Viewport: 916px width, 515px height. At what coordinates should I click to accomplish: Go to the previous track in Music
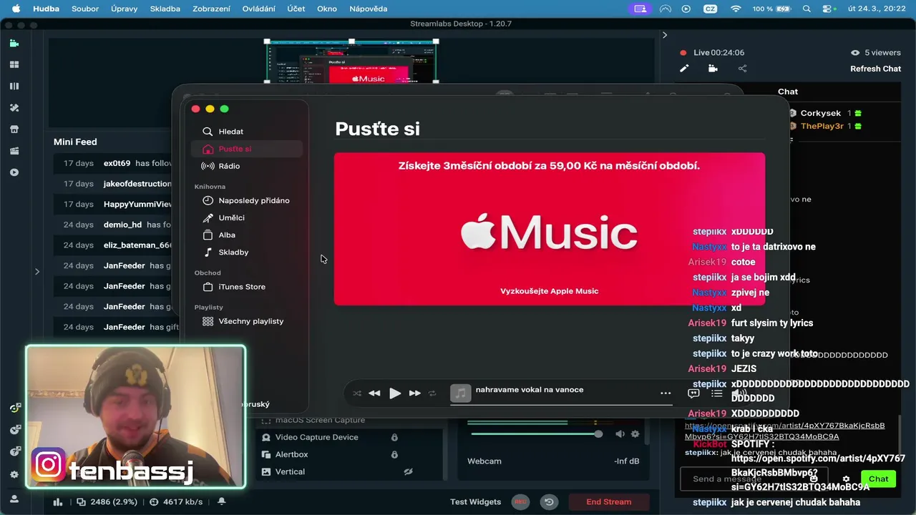(x=374, y=393)
